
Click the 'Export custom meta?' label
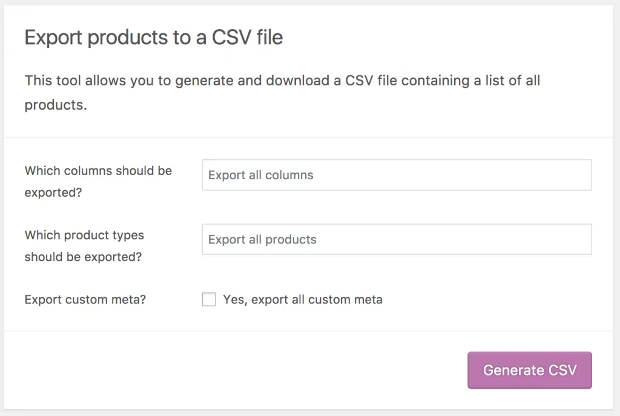tap(85, 299)
